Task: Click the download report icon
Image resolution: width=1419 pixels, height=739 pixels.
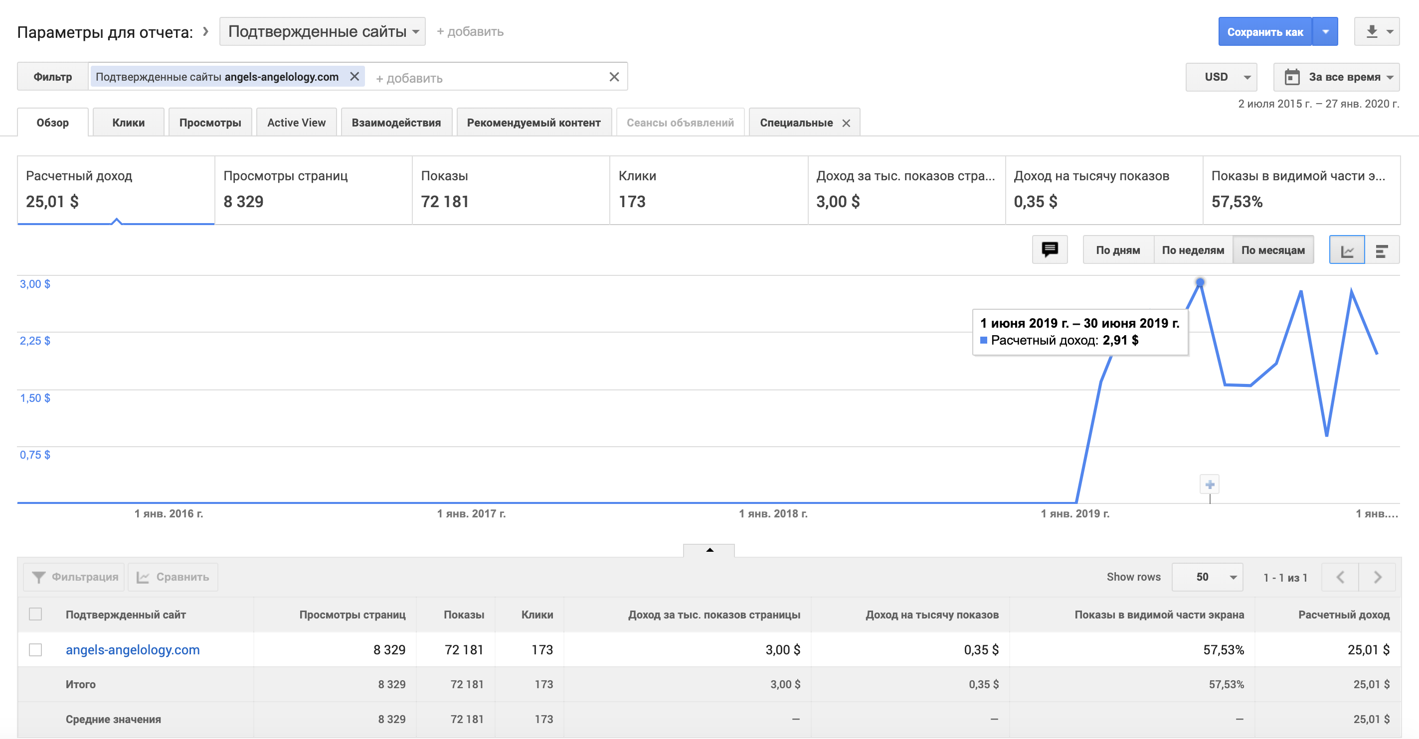Action: click(x=1372, y=32)
